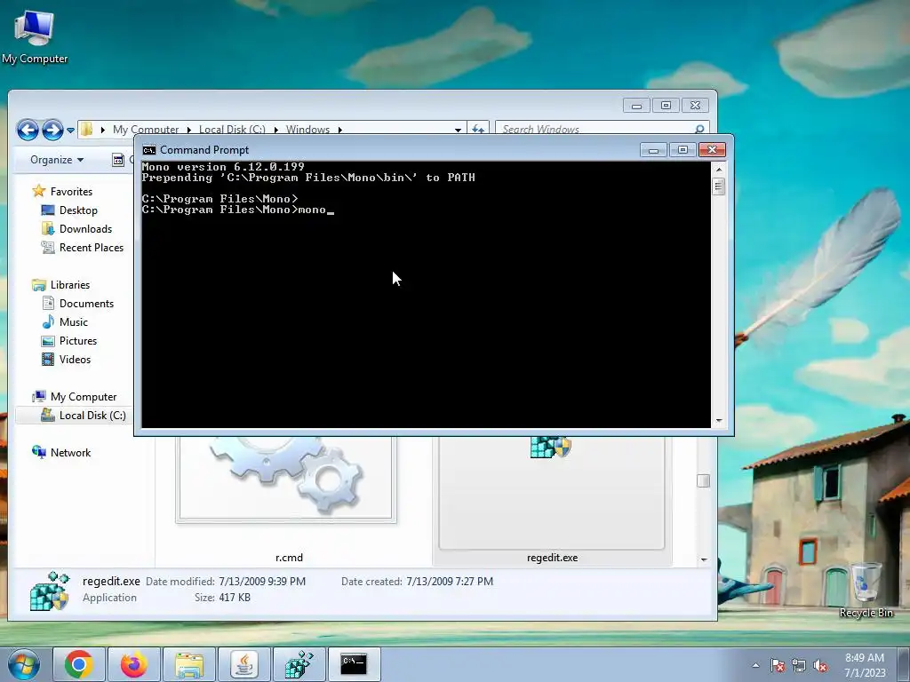Open the Videos library
Image resolution: width=910 pixels, height=682 pixels.
click(66, 359)
